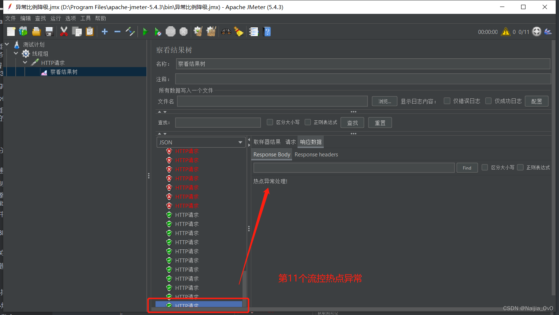559x315 pixels.
Task: Copy the selected element
Action: click(77, 32)
